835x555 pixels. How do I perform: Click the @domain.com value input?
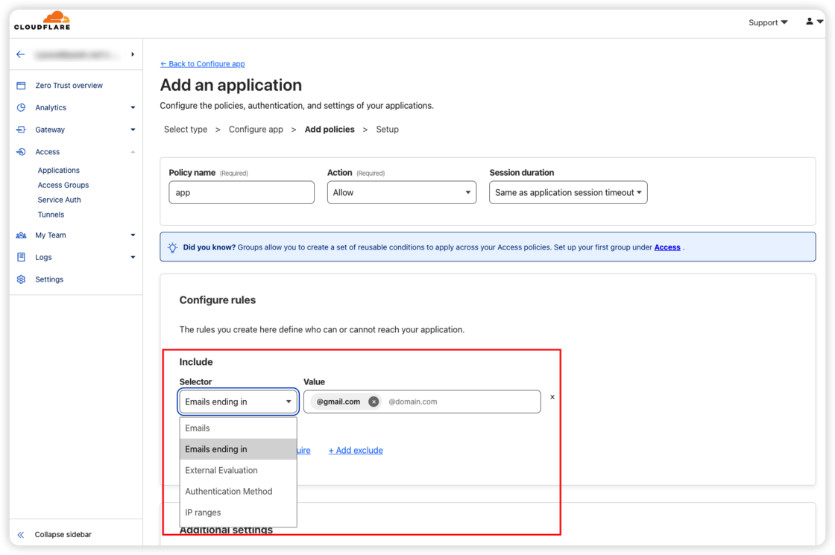click(x=461, y=402)
